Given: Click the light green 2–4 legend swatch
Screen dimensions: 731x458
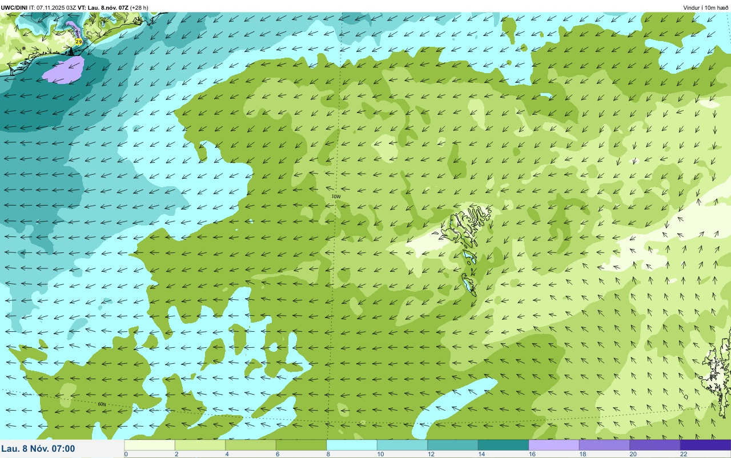Looking at the screenshot, I should 200,445.
